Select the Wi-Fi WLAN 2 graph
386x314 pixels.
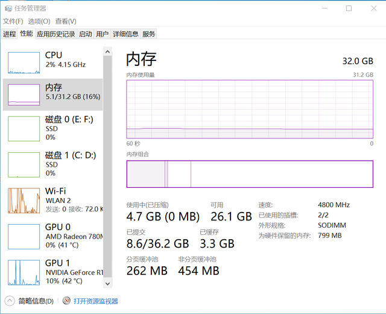coord(24,200)
